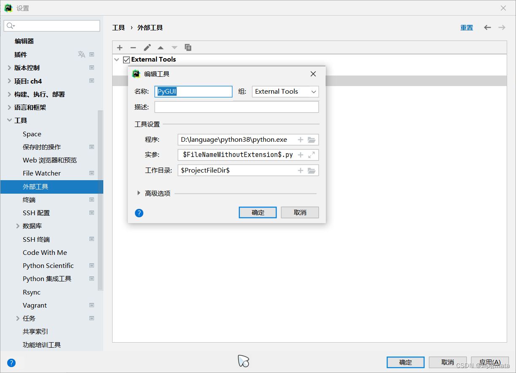Viewport: 516px width, 373px height.
Task: Click 取消 in Edit Tool dialog
Action: pyautogui.click(x=300, y=212)
